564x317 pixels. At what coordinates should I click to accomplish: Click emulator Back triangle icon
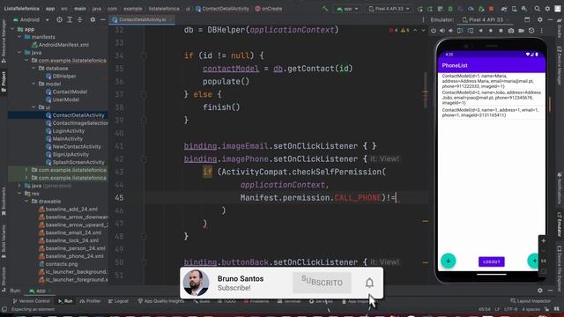click(x=481, y=31)
